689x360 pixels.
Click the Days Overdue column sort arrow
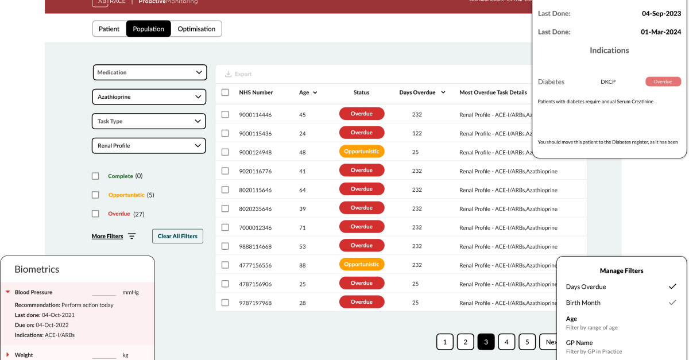(x=443, y=92)
